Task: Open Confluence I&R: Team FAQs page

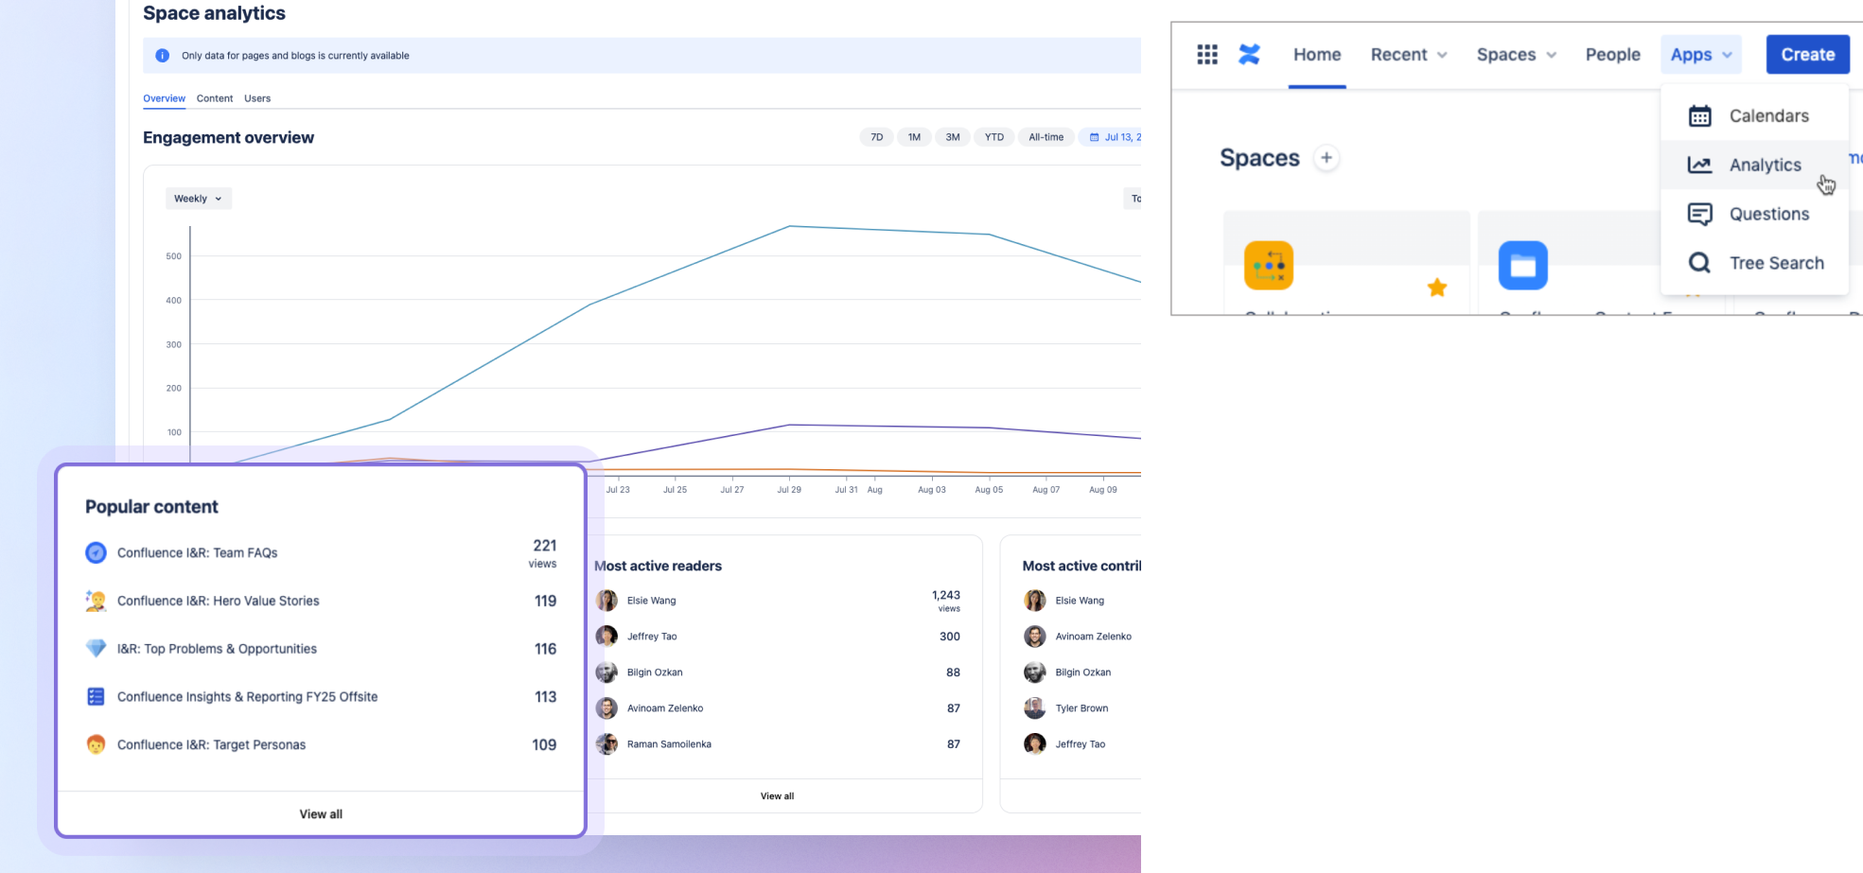Action: (x=198, y=552)
